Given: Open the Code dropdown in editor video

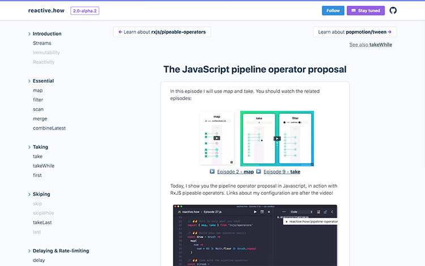Looking at the screenshot, I should 301,212.
